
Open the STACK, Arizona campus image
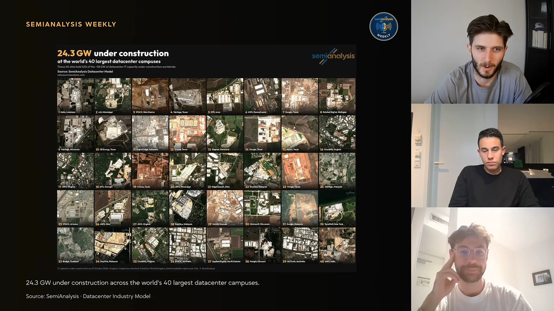click(75, 208)
